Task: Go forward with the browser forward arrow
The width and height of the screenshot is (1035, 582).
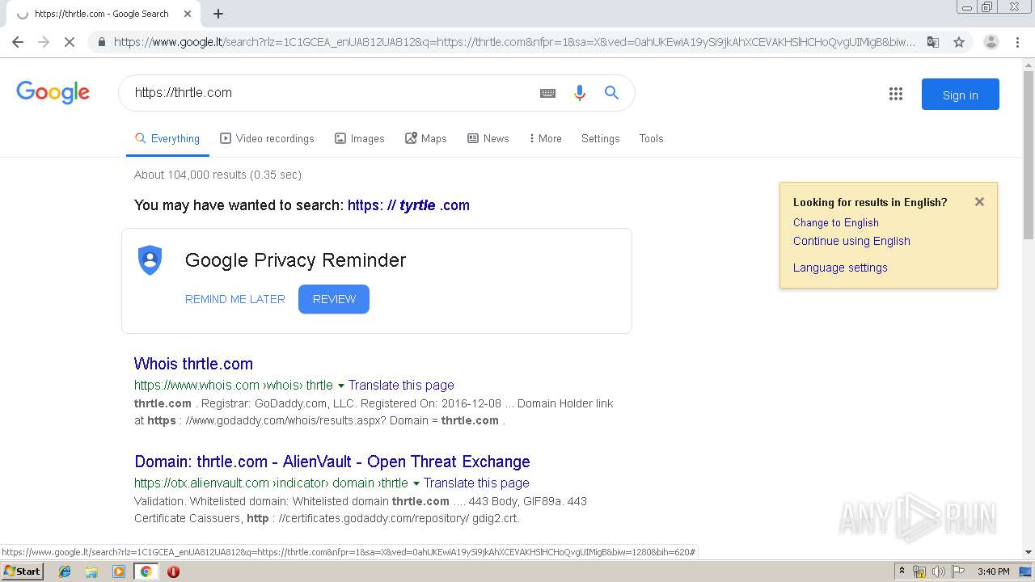Action: point(44,42)
